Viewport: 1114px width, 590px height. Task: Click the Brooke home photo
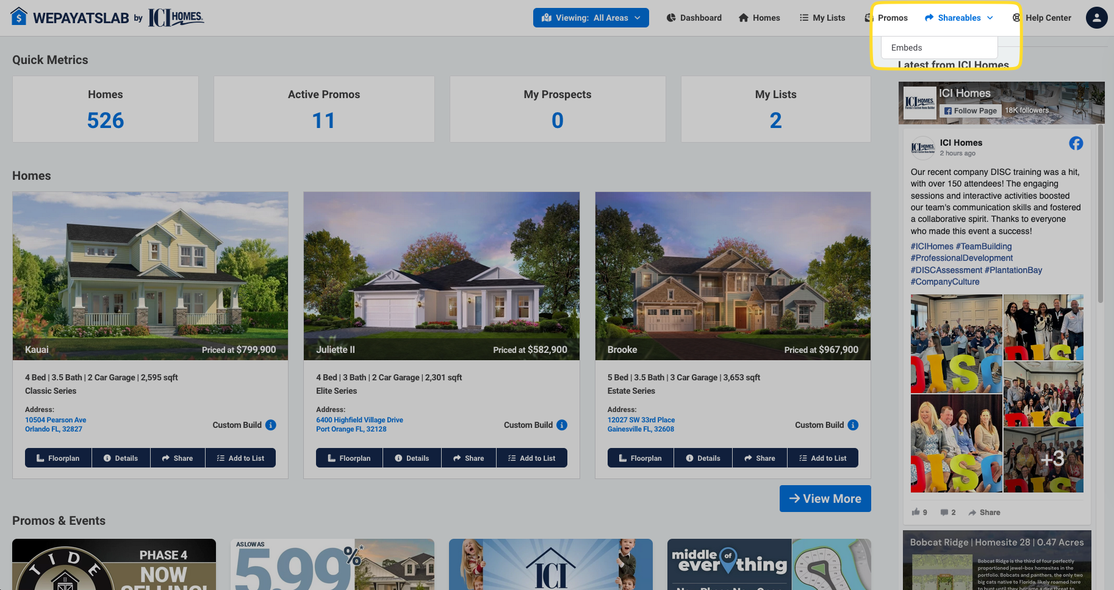(x=733, y=275)
